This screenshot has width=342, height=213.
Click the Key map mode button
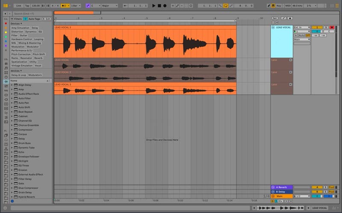279,6
